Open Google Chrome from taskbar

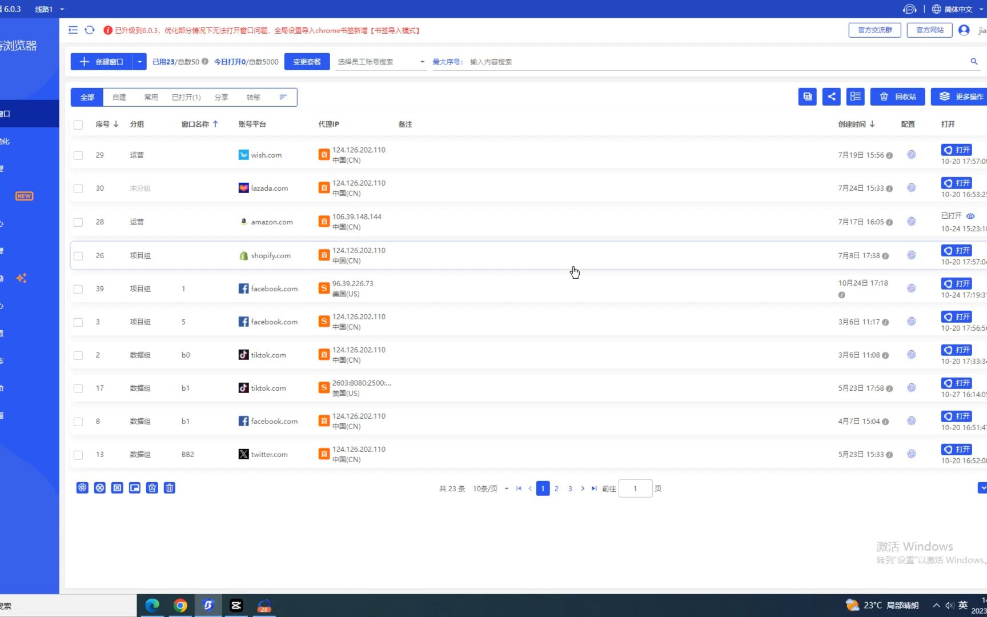(x=180, y=606)
